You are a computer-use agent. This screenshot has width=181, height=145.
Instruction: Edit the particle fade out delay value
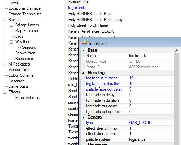[x=151, y=89]
